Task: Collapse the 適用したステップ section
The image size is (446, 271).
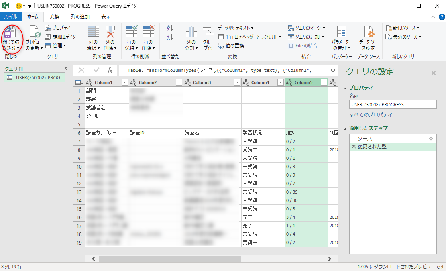Action: (x=345, y=128)
